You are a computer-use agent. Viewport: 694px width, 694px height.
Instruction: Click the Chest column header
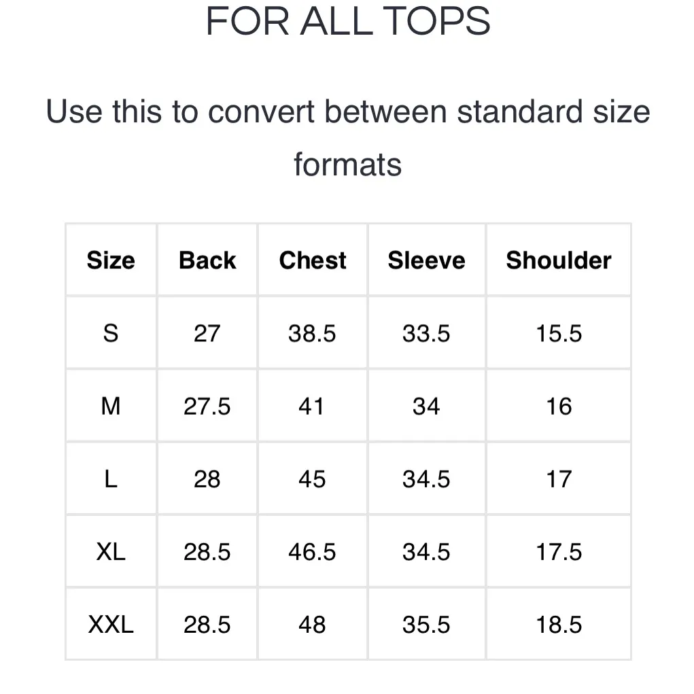313,260
